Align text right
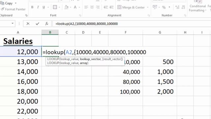 [98, 7]
